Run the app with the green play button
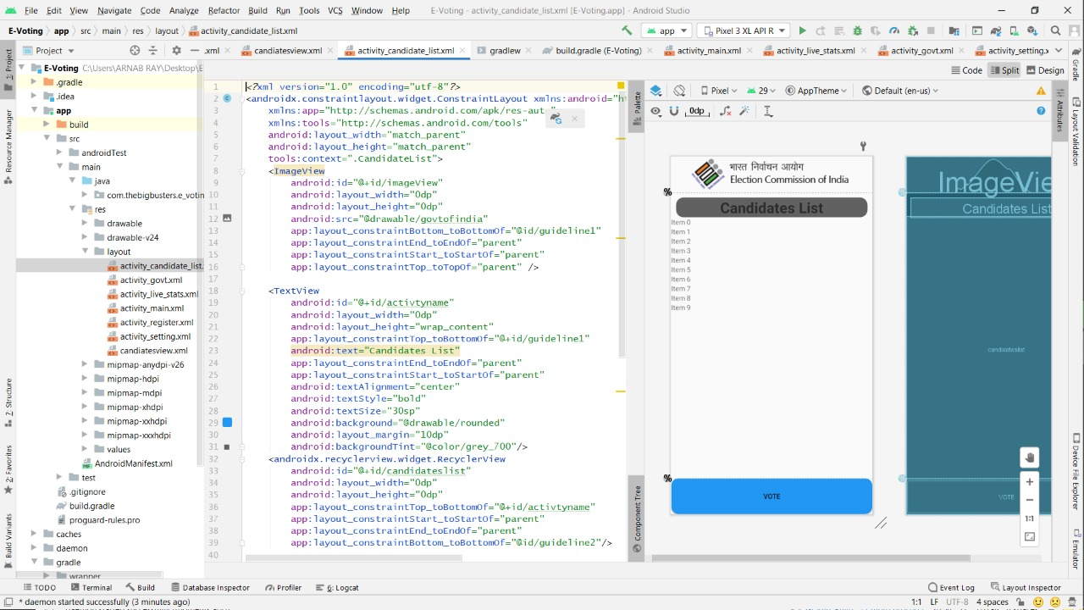This screenshot has height=610, width=1084. tap(802, 30)
